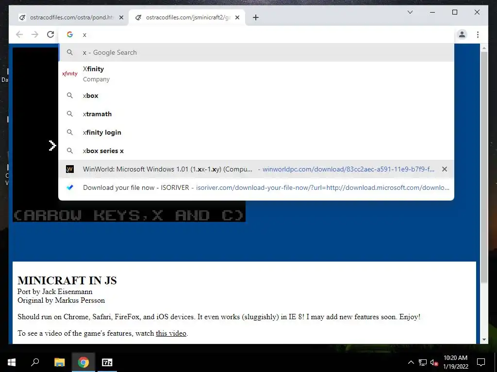Image resolution: width=497 pixels, height=372 pixels.
Task: Open the 7-Zip taskbar icon
Action: [107, 362]
